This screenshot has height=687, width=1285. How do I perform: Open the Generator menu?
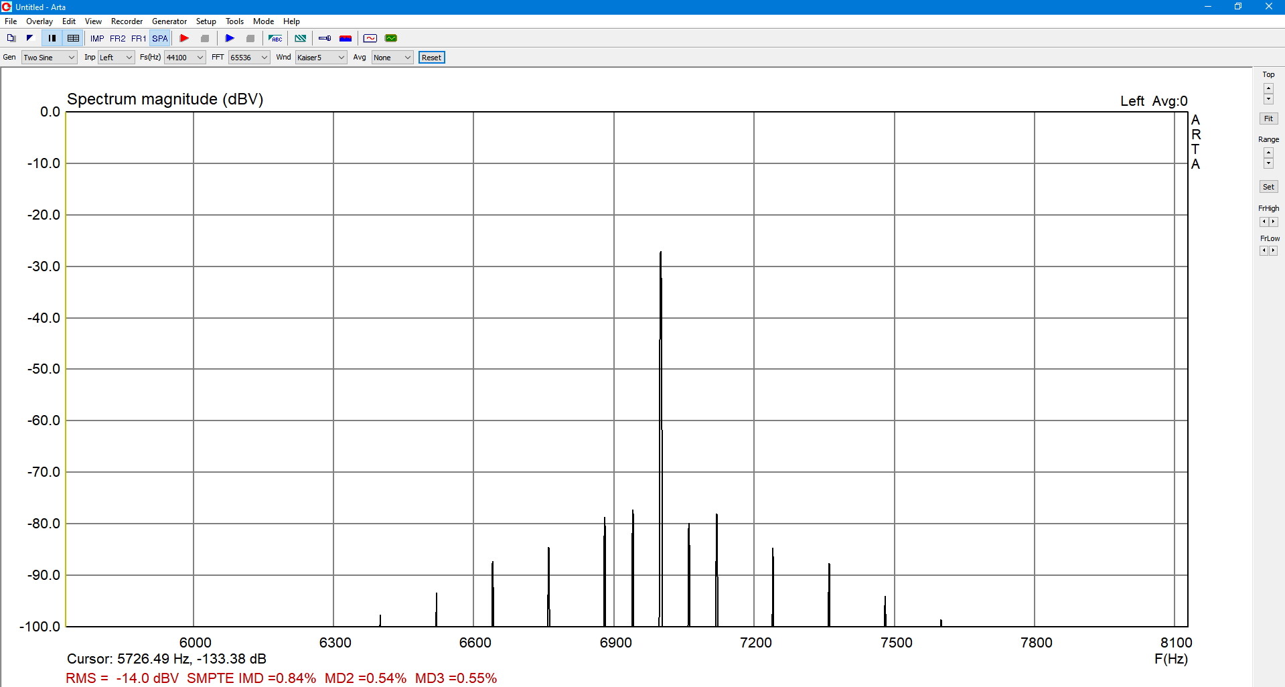point(169,21)
